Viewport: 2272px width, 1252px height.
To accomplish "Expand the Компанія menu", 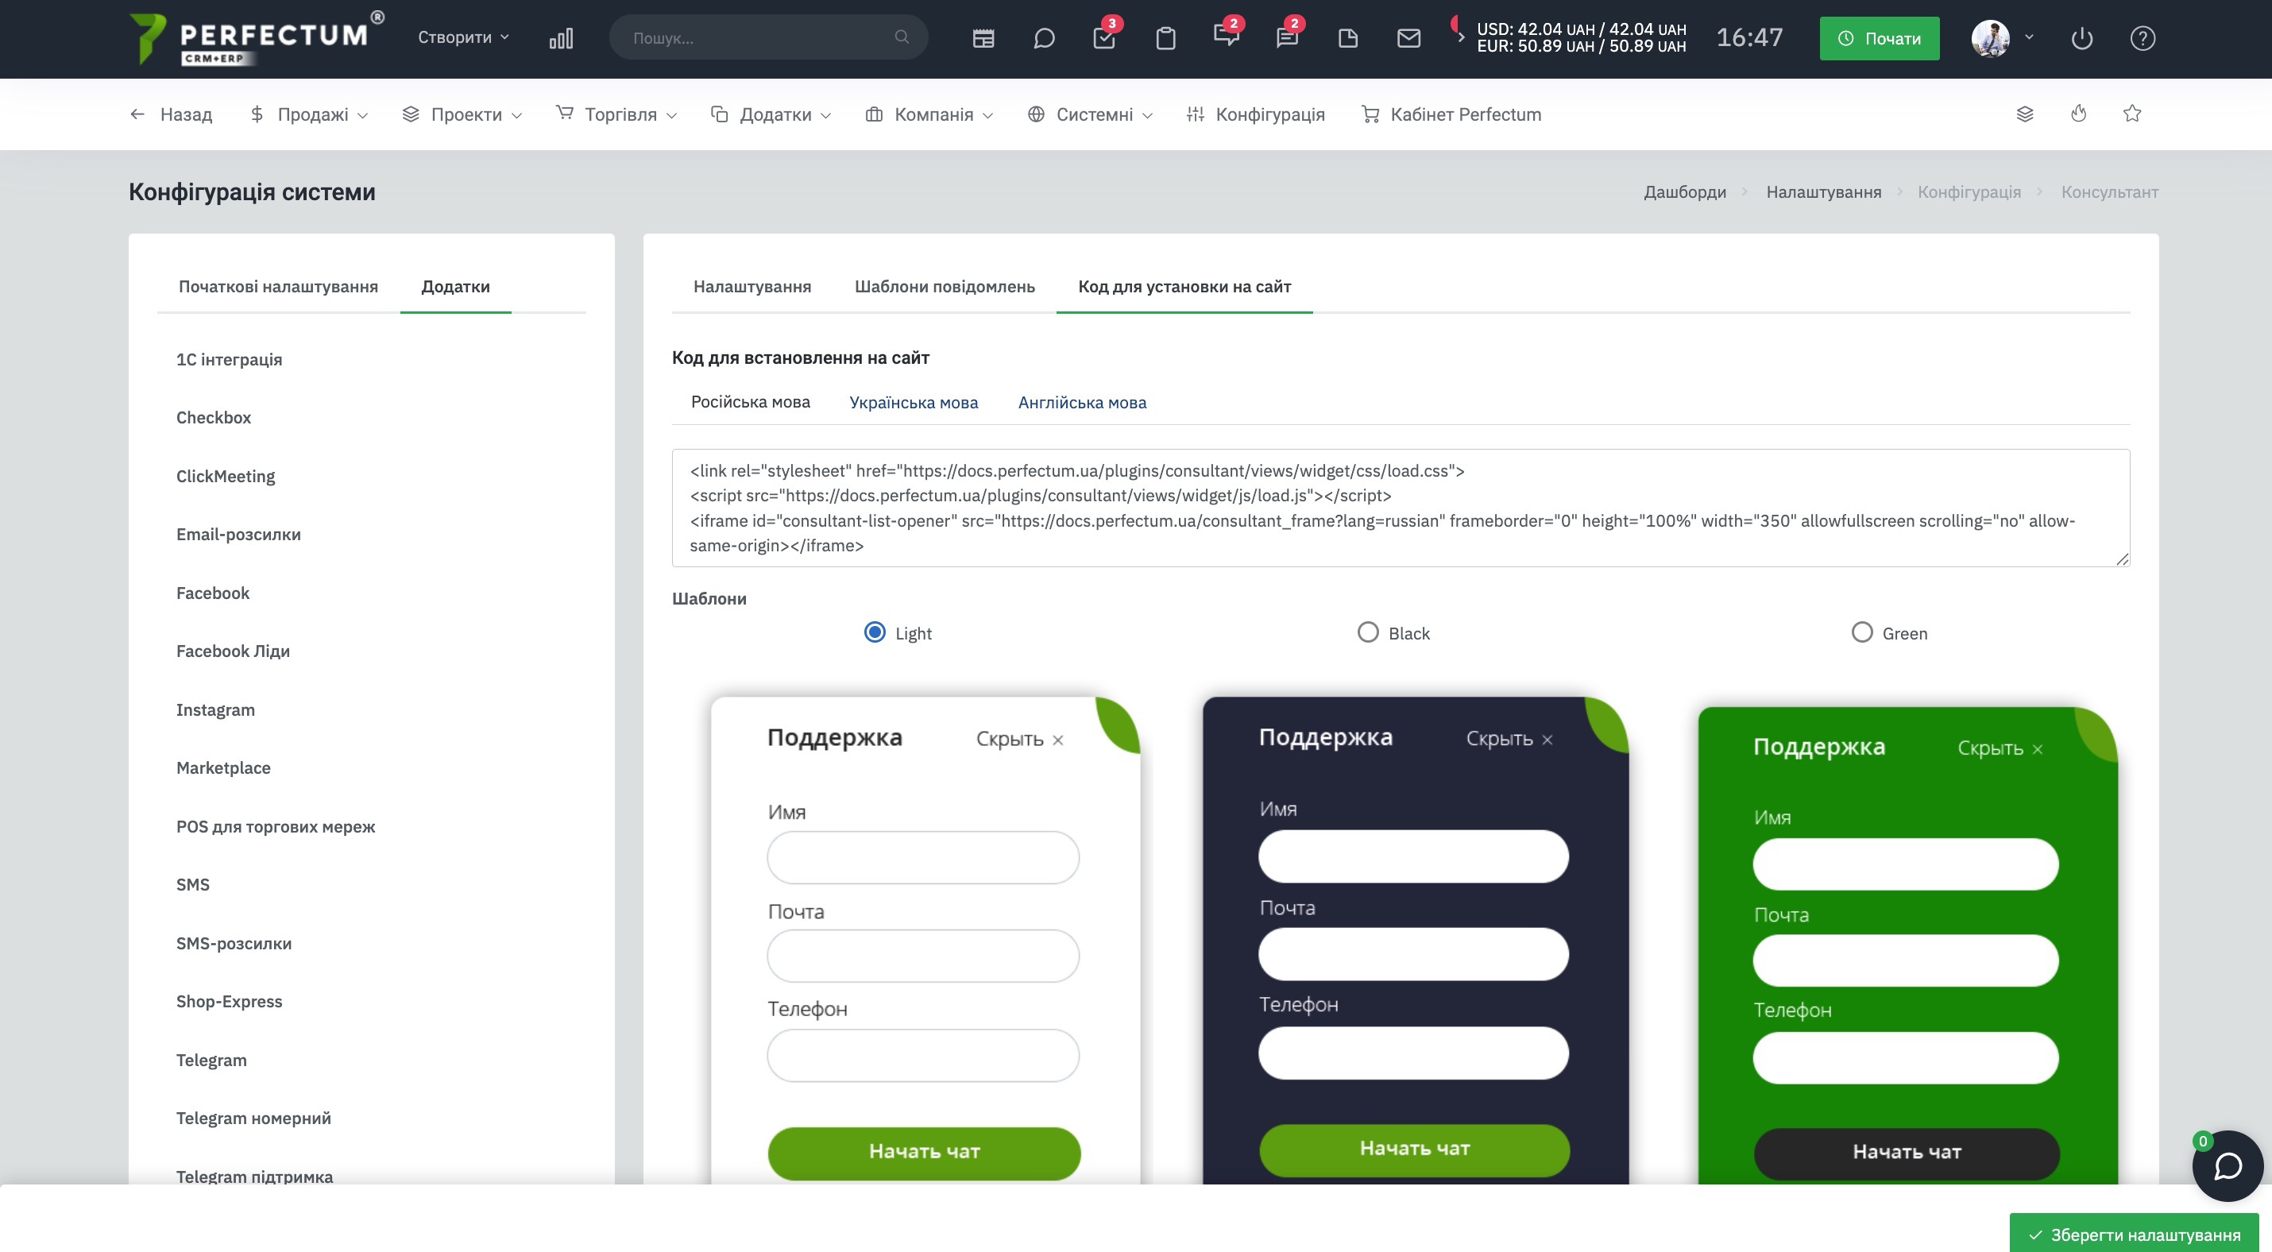I will [929, 114].
